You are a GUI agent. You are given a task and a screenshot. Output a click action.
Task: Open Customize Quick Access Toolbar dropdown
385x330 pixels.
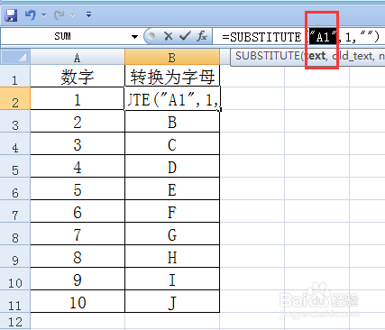coord(88,14)
